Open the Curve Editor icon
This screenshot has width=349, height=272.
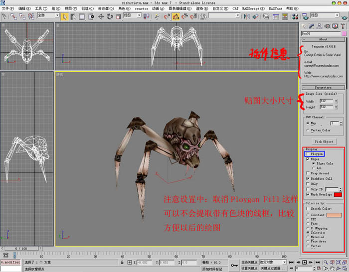(x=276, y=16)
